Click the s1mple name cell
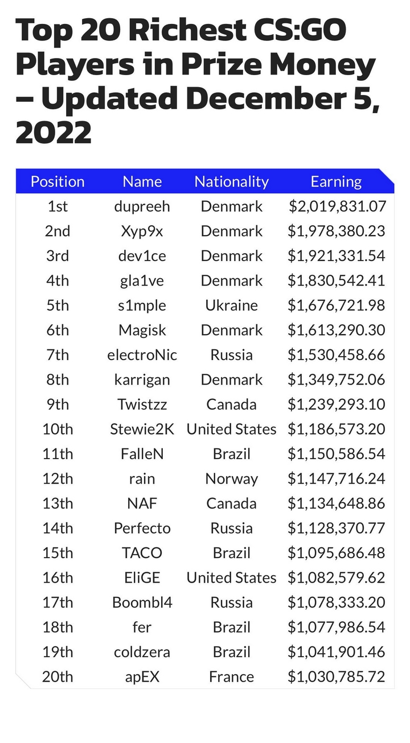 142,306
